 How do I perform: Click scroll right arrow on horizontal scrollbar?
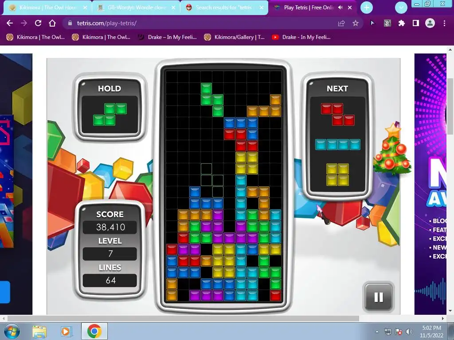coord(443,318)
